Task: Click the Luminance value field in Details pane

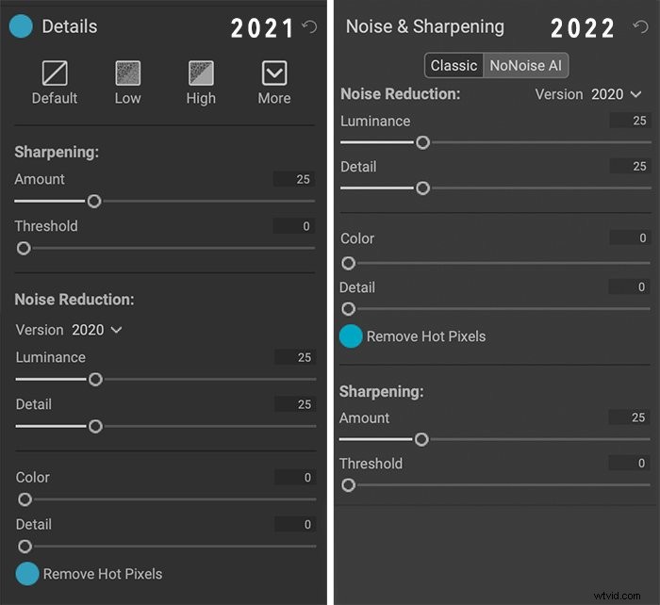Action: pos(295,357)
